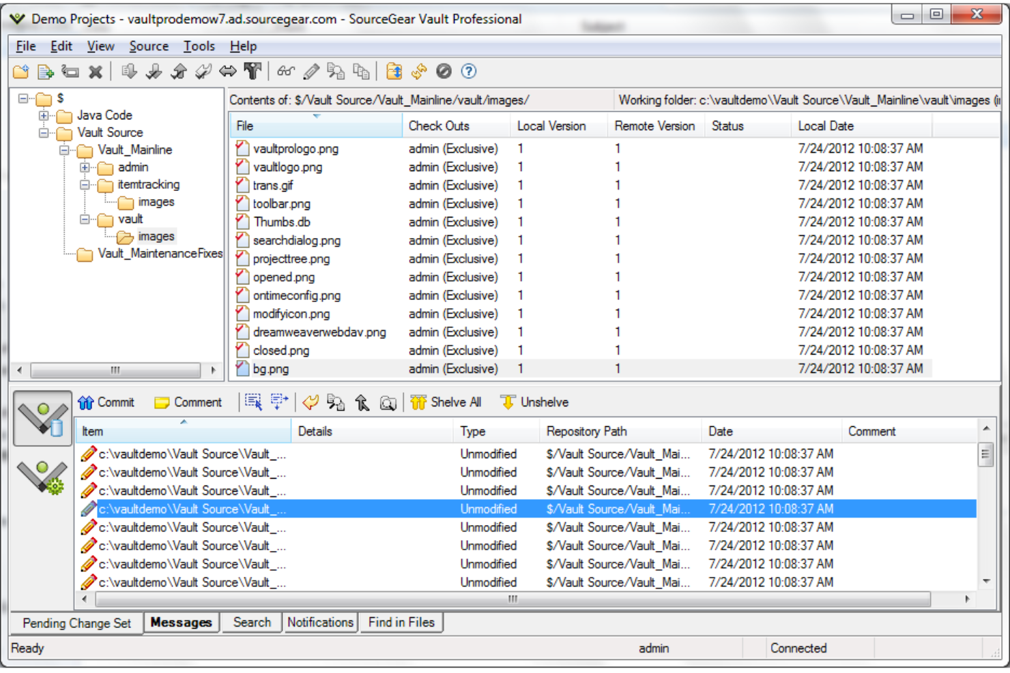Expand the Java Code tree node

[x=43, y=115]
